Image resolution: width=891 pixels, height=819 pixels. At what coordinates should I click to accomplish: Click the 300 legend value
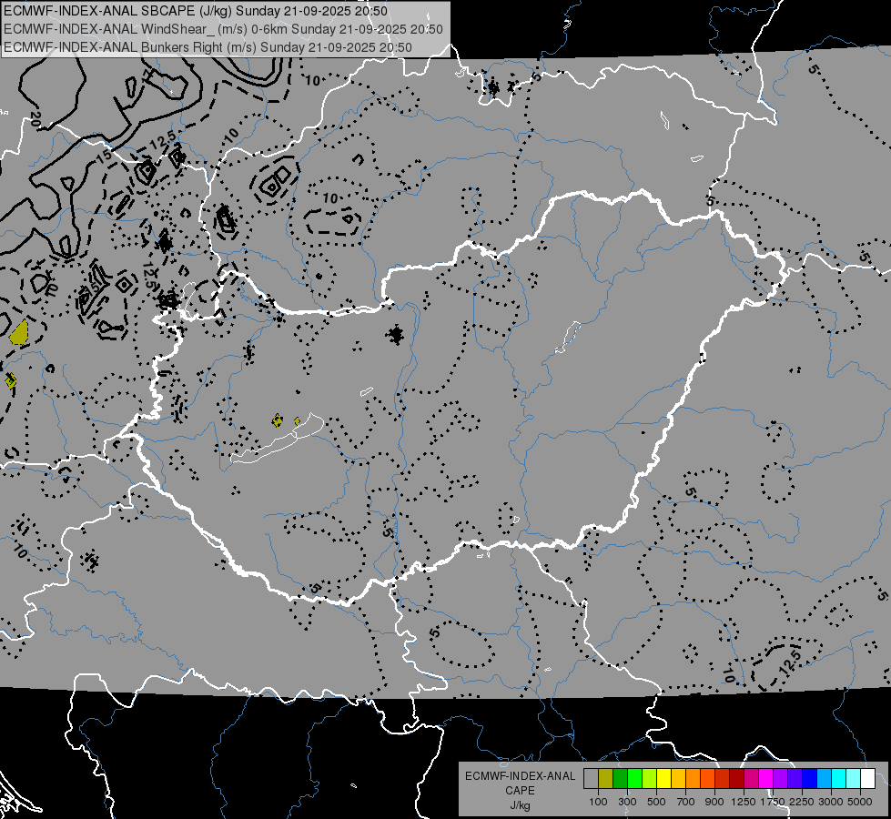pos(627,802)
